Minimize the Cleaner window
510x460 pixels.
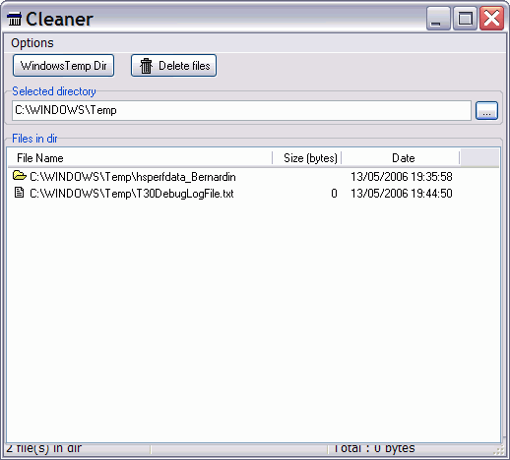[x=438, y=19]
